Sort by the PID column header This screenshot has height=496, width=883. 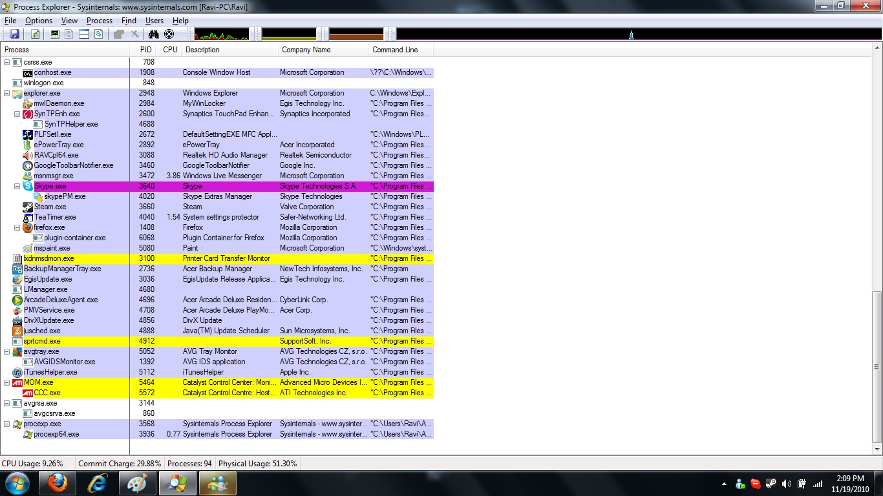144,50
